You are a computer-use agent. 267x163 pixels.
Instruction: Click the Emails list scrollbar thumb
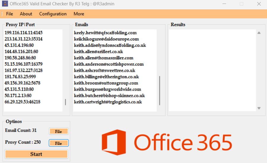(x=160, y=91)
